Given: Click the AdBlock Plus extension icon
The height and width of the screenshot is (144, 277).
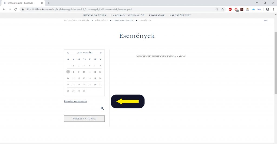Looking at the screenshot, I should coord(230,9).
